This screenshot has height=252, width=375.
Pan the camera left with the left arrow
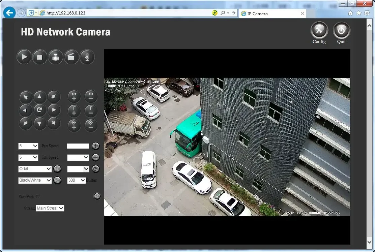click(26, 110)
